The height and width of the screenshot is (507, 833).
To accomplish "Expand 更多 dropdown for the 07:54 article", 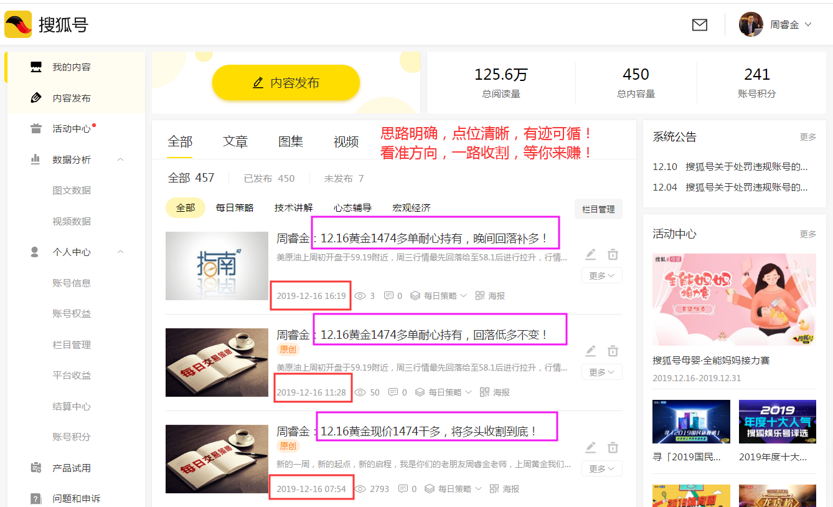I will point(602,468).
